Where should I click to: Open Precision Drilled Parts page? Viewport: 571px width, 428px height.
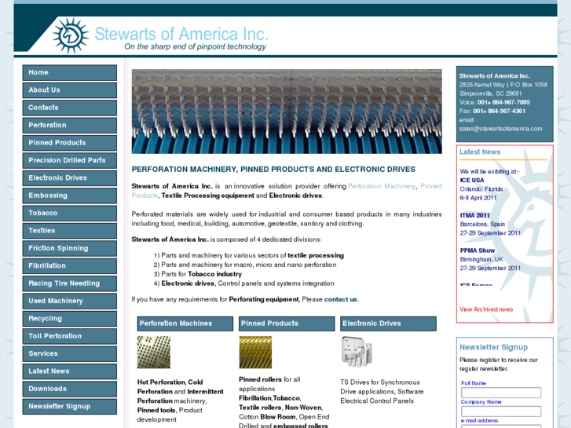(x=70, y=160)
